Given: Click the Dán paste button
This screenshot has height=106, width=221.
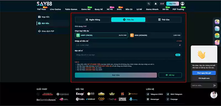Looking at the screenshot, I should (178, 55).
